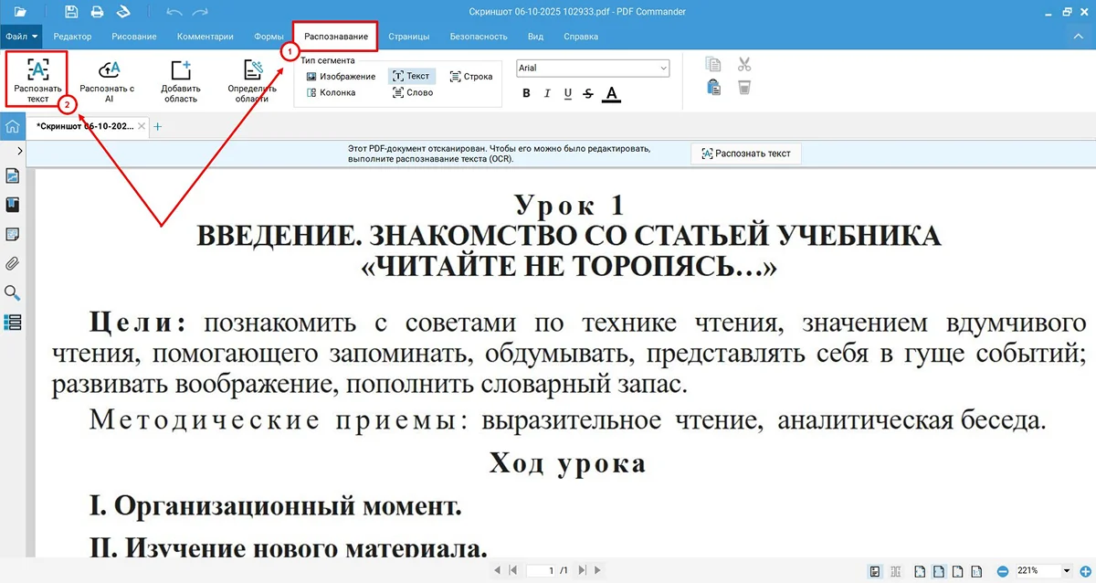Click the Paste clipboard icon

(713, 87)
